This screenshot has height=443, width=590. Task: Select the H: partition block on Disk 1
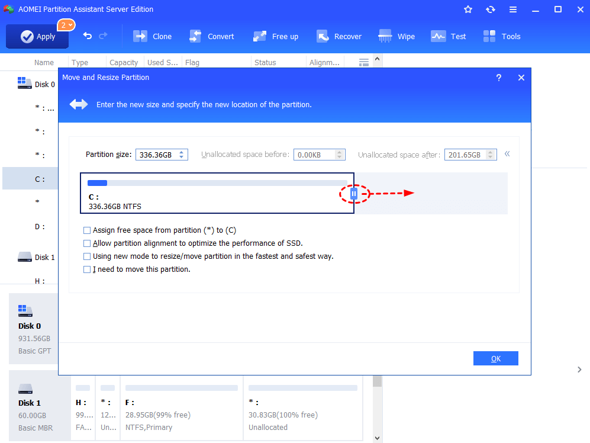tap(83, 408)
